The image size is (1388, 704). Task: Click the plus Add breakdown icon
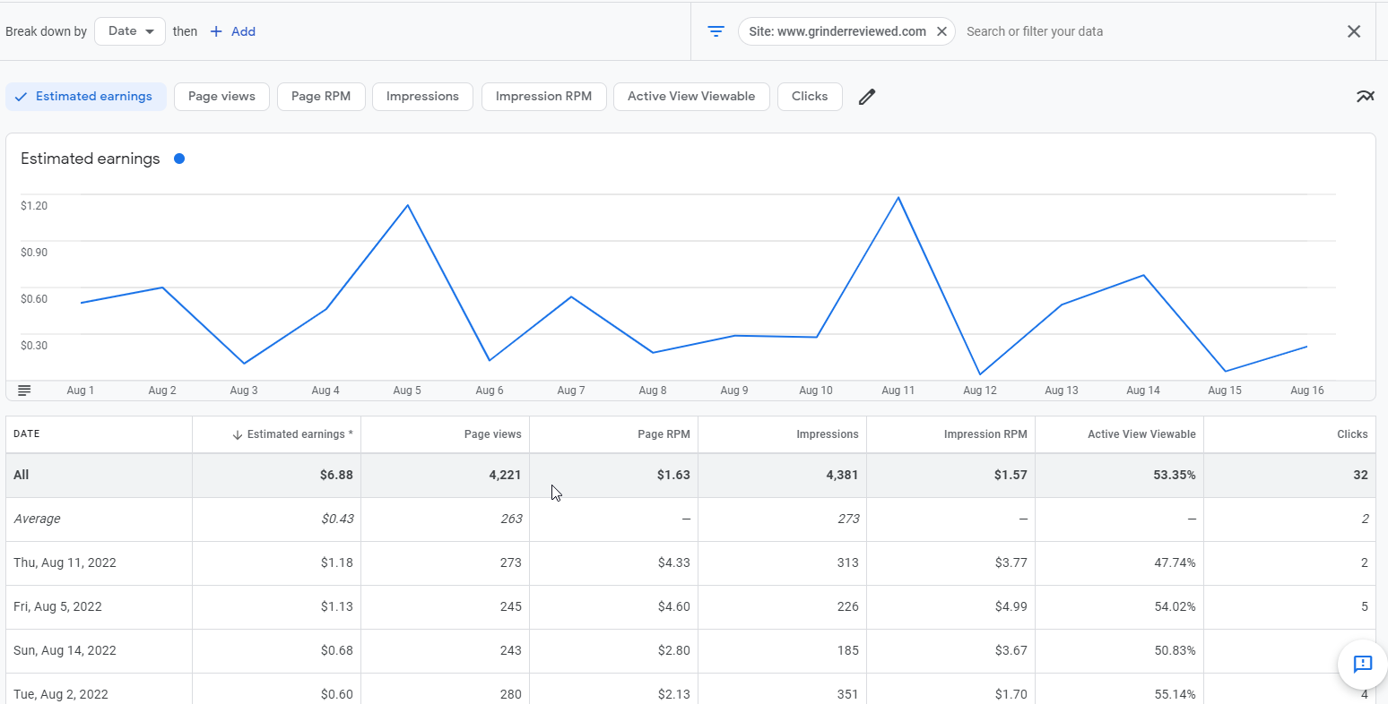pos(216,31)
